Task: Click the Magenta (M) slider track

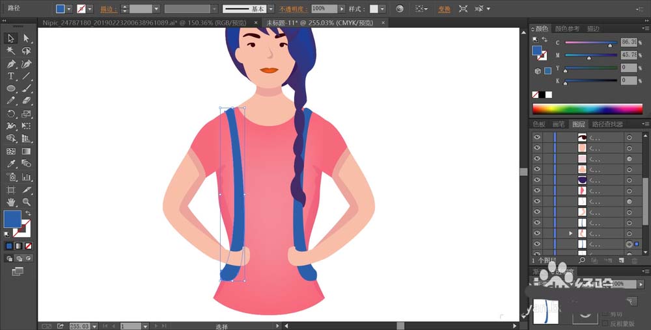Action: pos(591,55)
